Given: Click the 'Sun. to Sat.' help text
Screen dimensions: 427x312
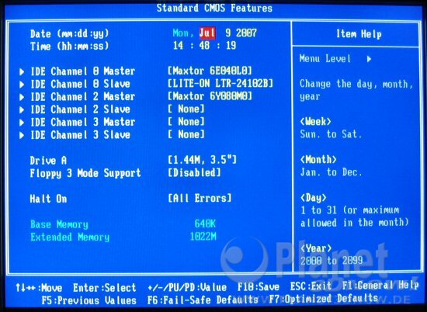Looking at the screenshot, I should coord(331,134).
